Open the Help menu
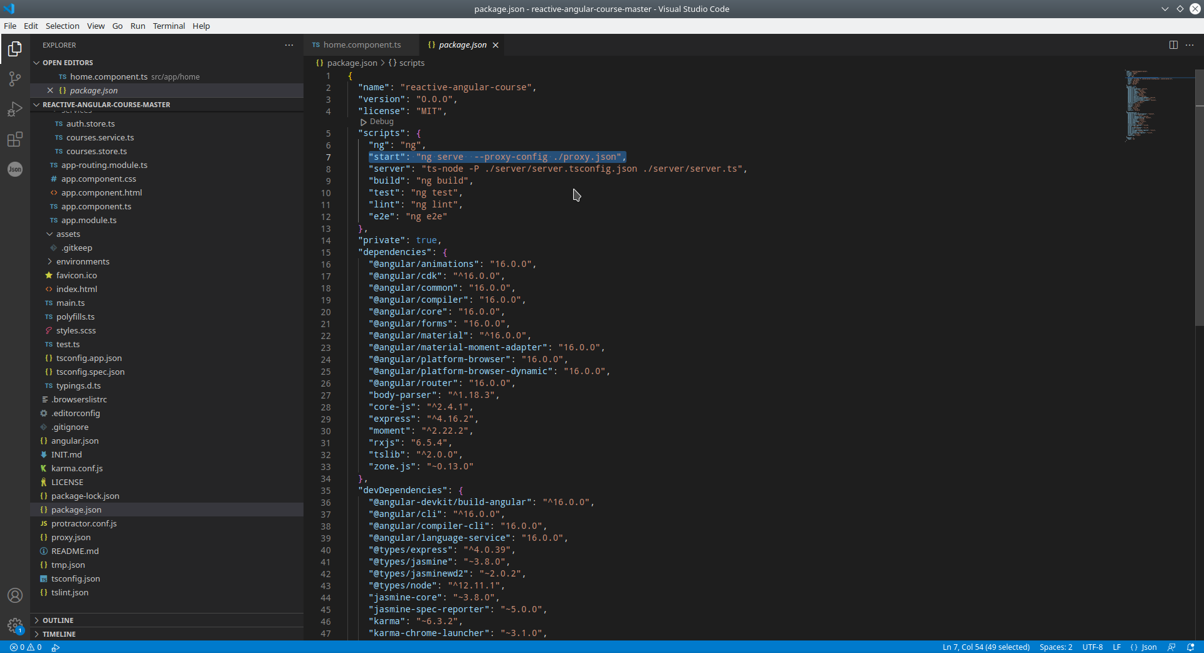1204x653 pixels. click(x=201, y=26)
